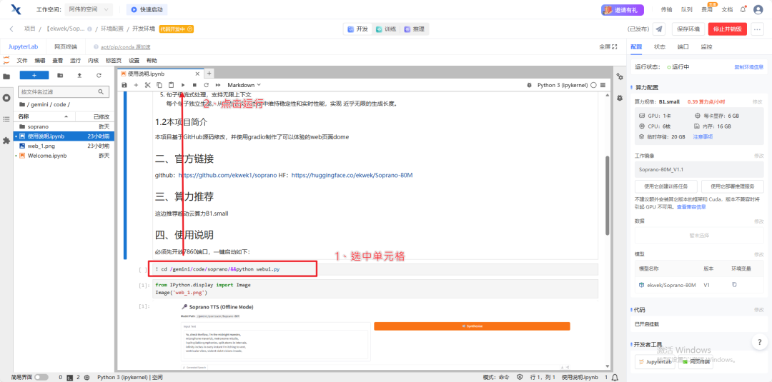Click the red 停止并销毁 button
The height and width of the screenshot is (382, 772).
[728, 29]
